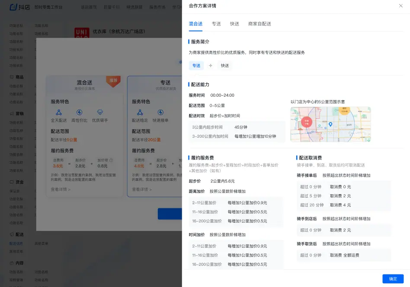The height and width of the screenshot is (287, 410).
Task: Select the 快送 service chip
Action: pyautogui.click(x=225, y=66)
